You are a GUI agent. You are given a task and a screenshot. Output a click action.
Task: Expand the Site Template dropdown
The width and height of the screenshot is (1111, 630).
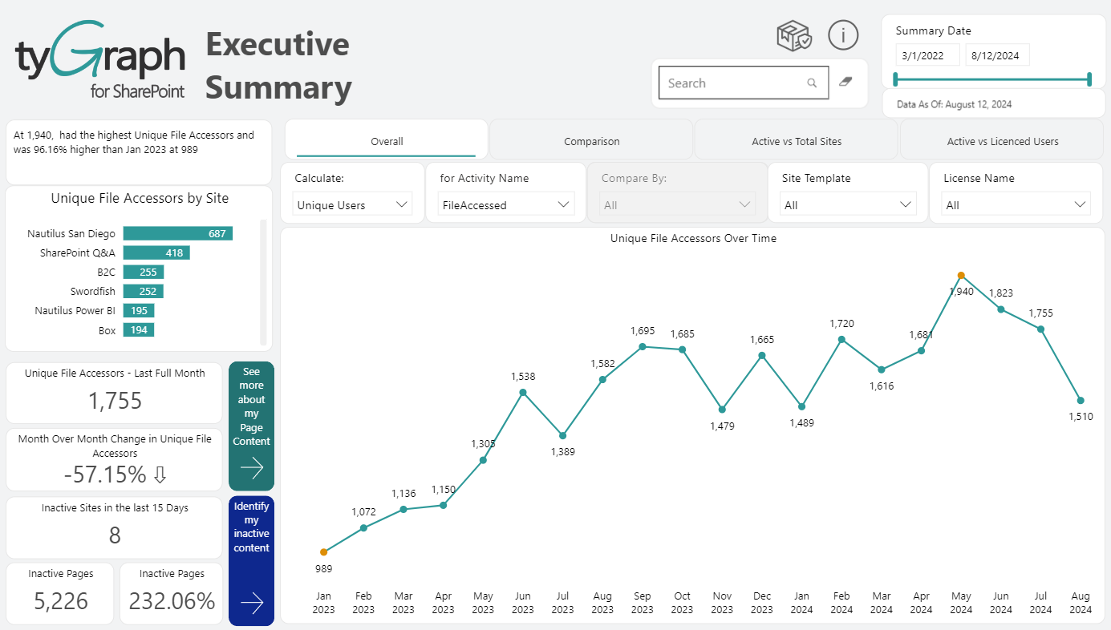point(848,205)
